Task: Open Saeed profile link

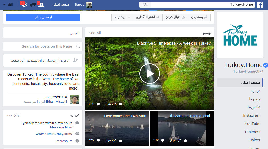Action: [80, 5]
